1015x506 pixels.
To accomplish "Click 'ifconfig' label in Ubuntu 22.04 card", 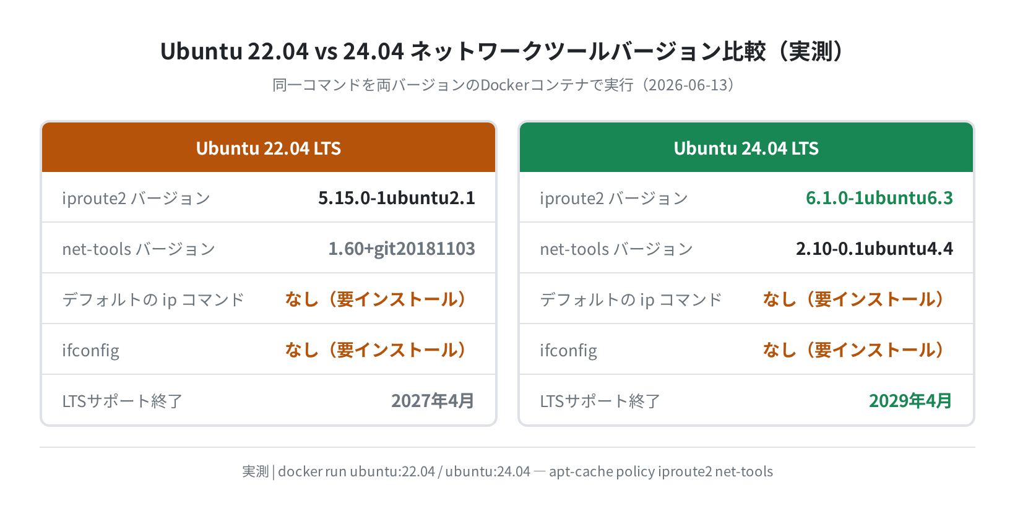I will 90,351.
